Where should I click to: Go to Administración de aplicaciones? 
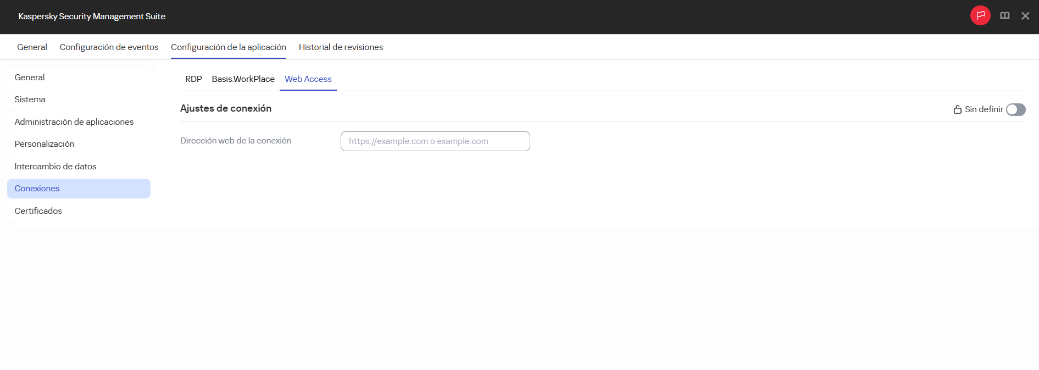79,122
